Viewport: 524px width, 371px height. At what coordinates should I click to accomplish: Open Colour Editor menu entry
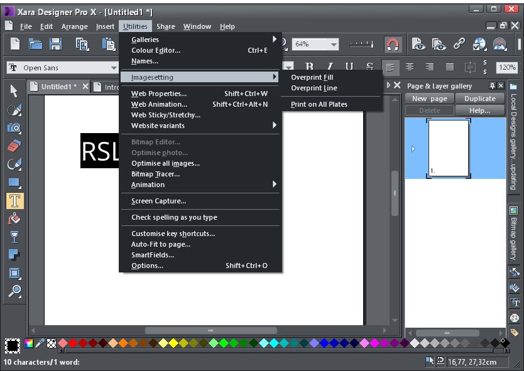coord(200,50)
